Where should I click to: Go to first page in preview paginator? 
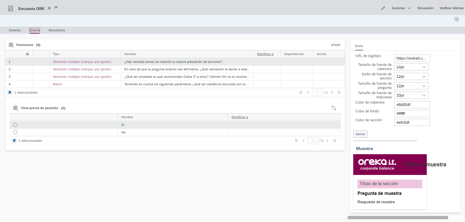pyautogui.click(x=296, y=141)
